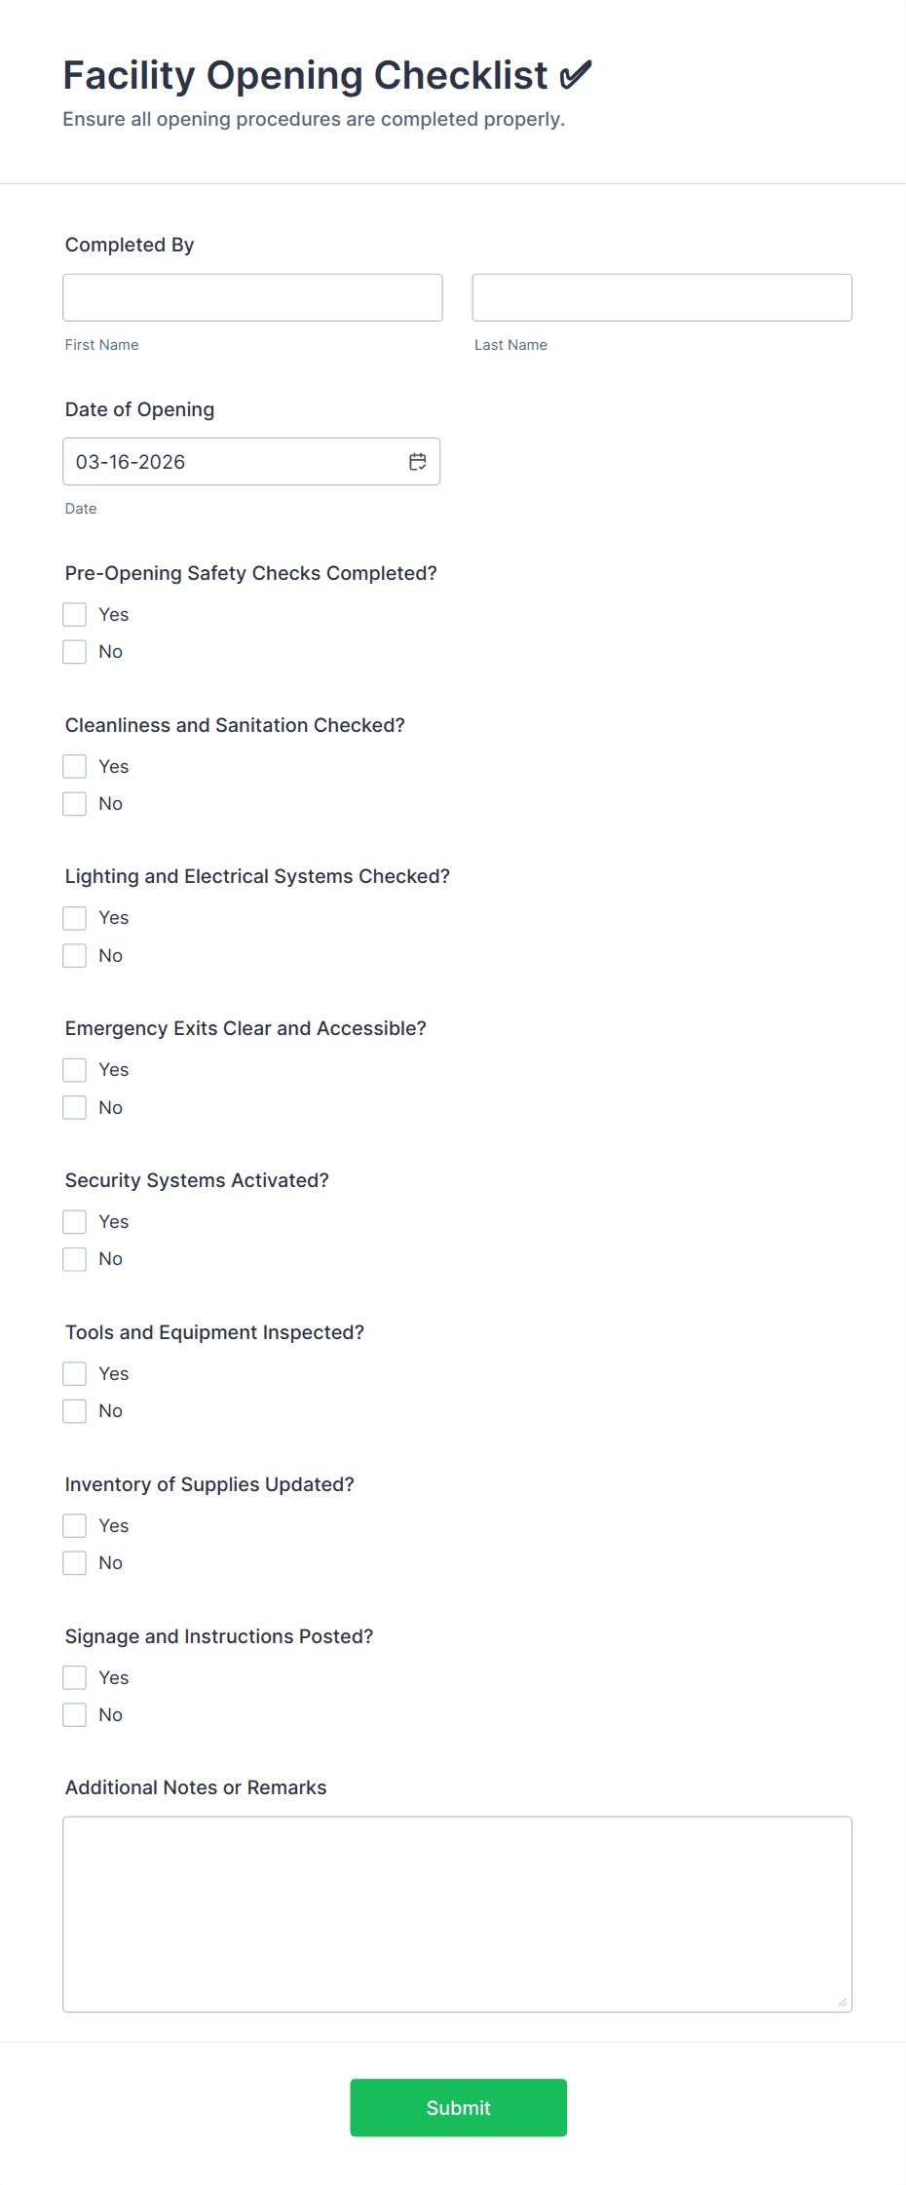Tick No for Inventory of Supplies Updated
This screenshot has width=906, height=2185.
coord(75,1563)
